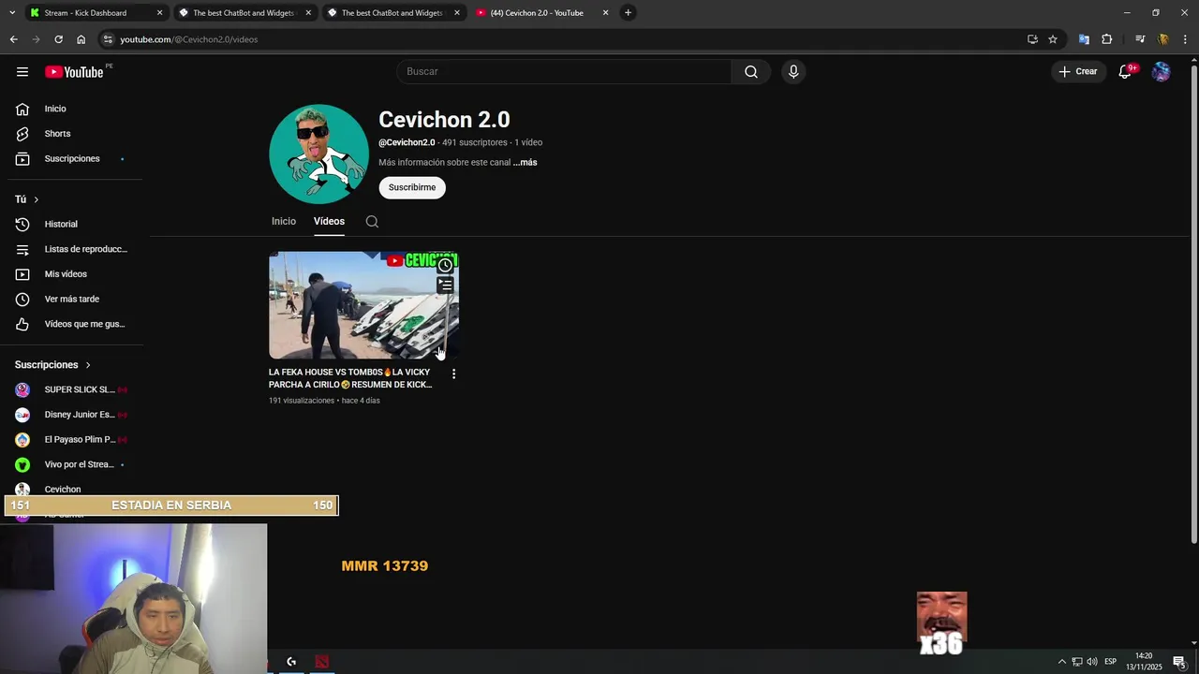This screenshot has width=1199, height=674.
Task: Start voice search with the microphone icon
Action: pos(793,72)
